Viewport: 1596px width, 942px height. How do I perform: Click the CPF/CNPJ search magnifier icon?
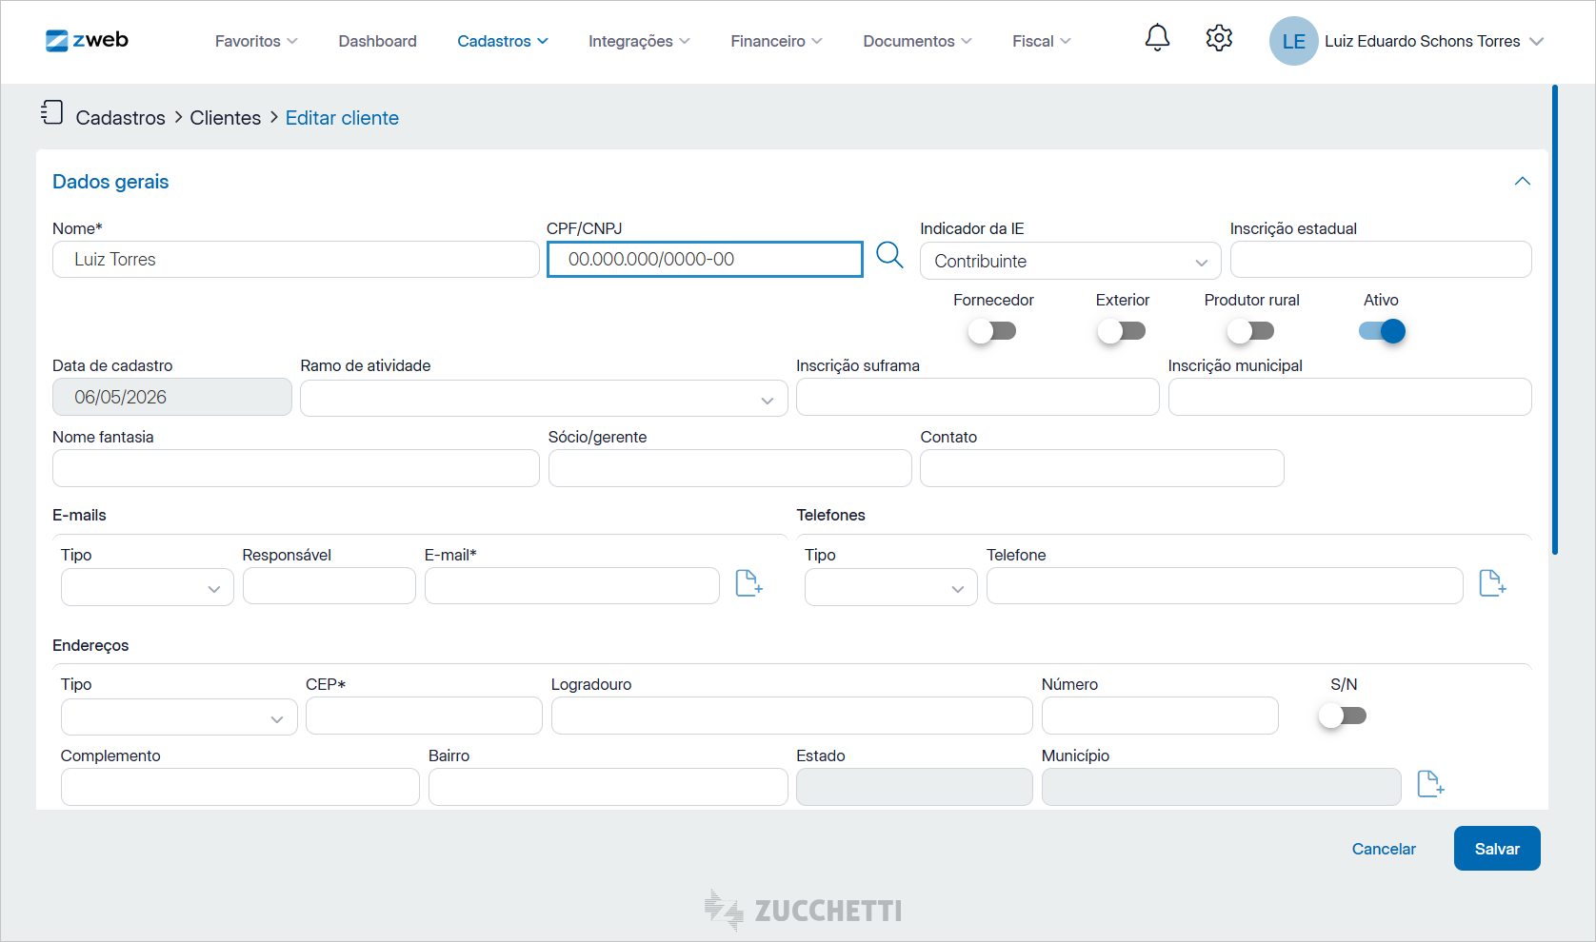pyautogui.click(x=889, y=255)
